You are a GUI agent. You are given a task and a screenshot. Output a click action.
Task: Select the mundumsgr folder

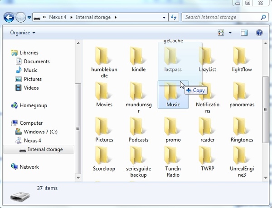(x=139, y=97)
